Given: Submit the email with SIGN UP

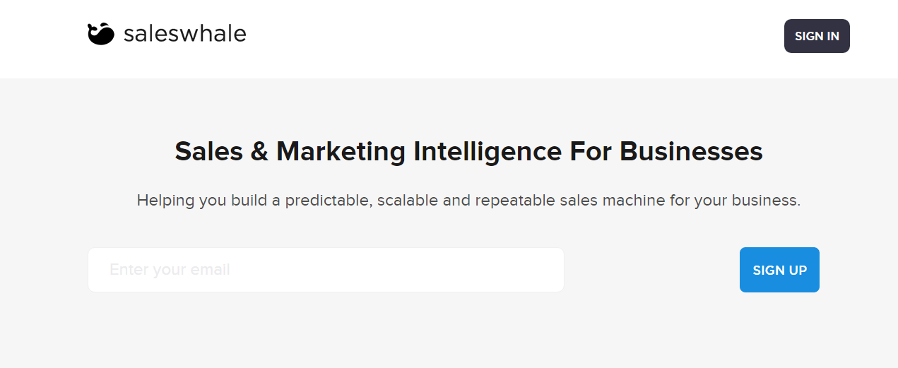Looking at the screenshot, I should coord(779,270).
